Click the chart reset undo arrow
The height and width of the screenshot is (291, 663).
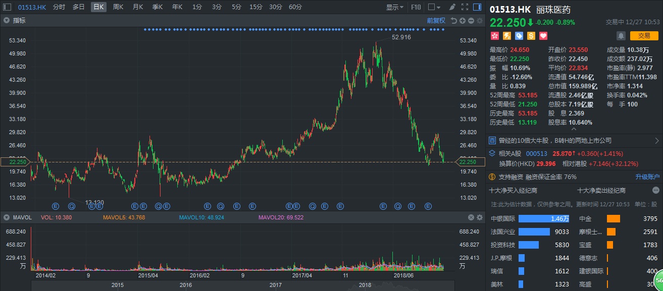454,21
